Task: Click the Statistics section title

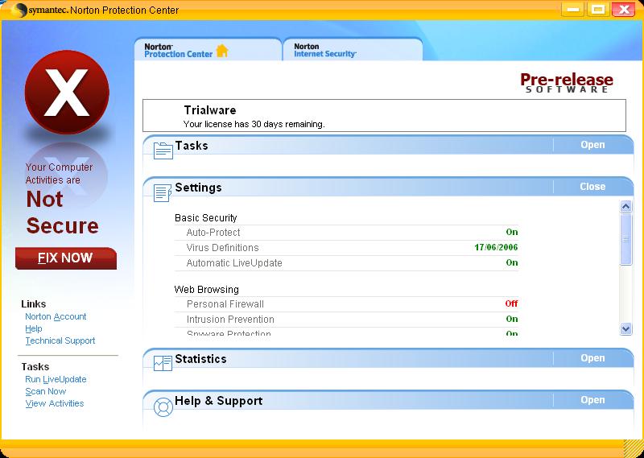Action: point(200,359)
